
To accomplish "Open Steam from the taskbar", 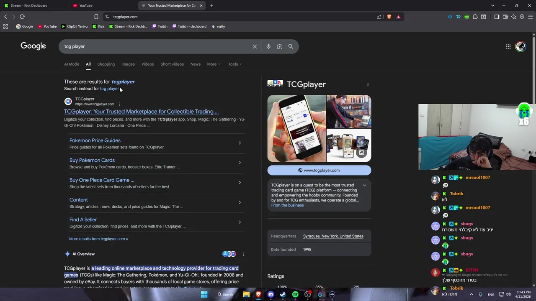I will pyautogui.click(x=283, y=294).
